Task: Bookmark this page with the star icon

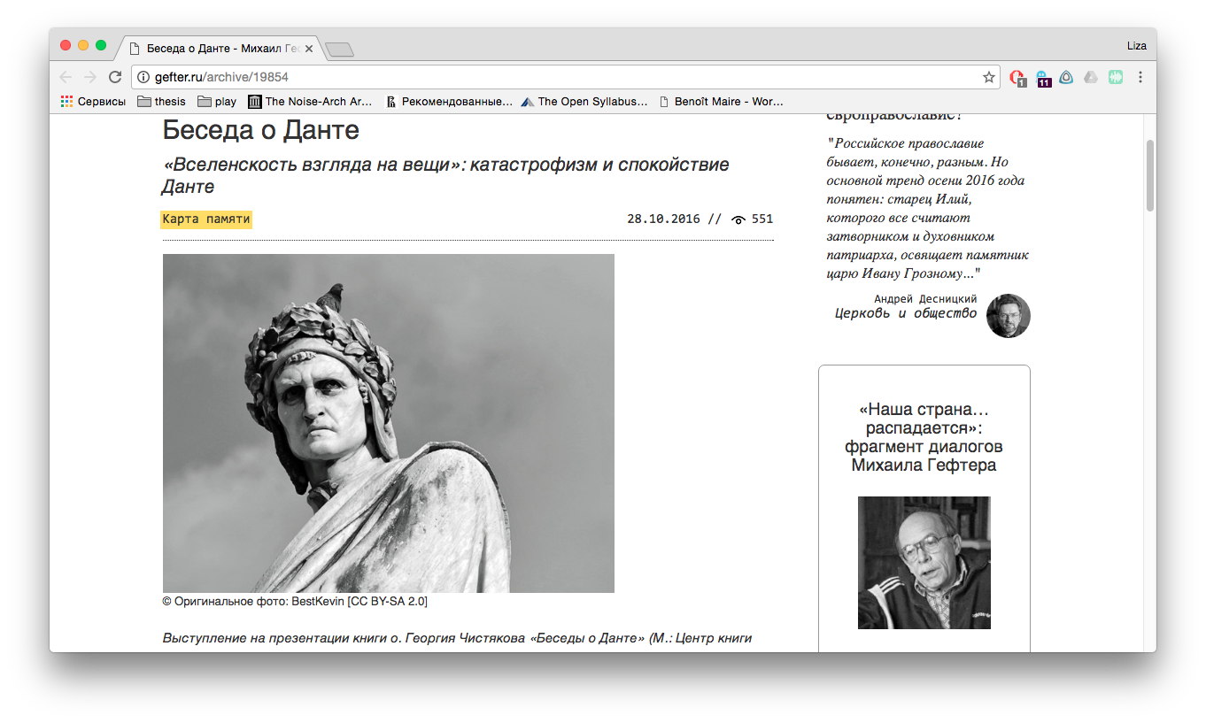Action: point(988,77)
